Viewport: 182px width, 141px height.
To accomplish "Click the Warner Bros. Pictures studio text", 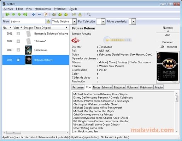I will point(112,66).
